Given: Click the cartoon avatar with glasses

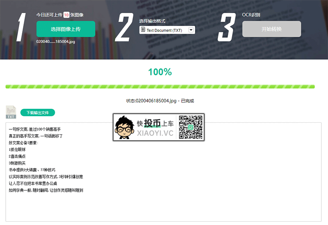Looking at the screenshot, I should (124, 128).
